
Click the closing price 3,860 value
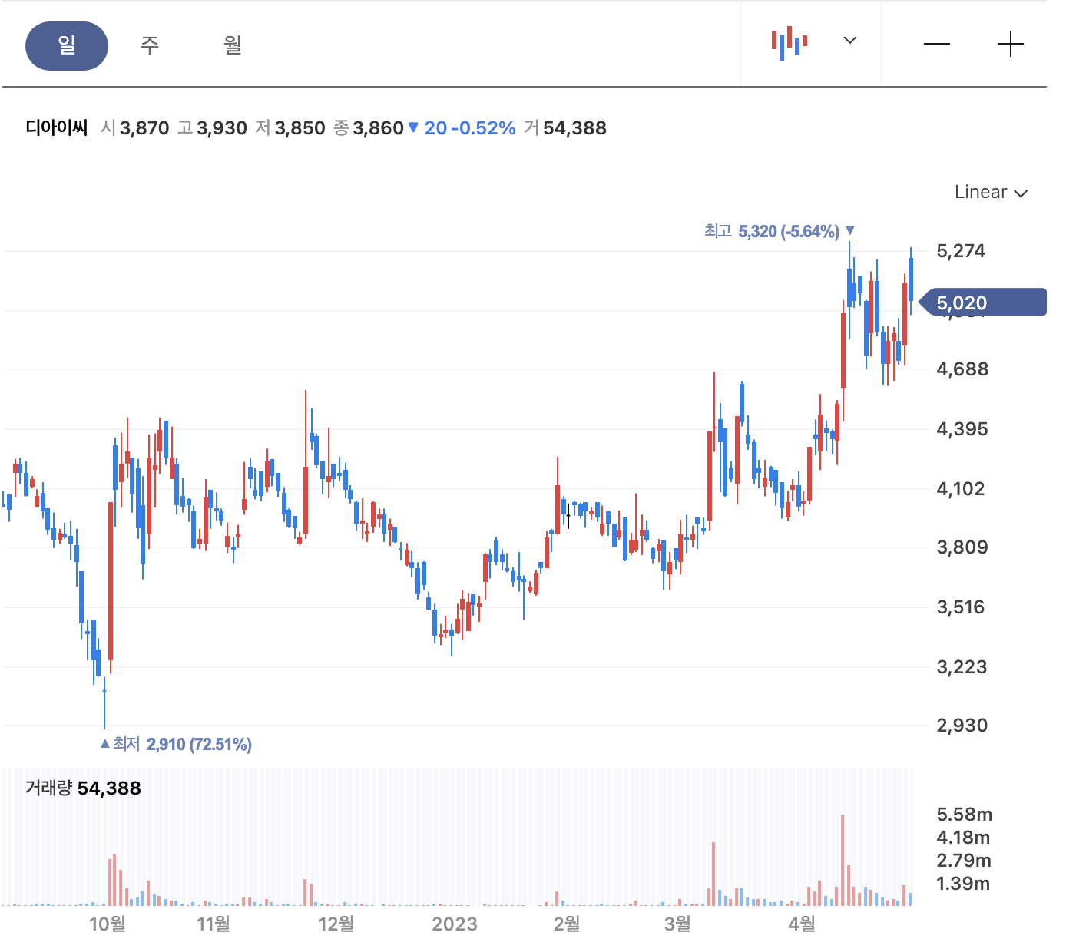378,128
